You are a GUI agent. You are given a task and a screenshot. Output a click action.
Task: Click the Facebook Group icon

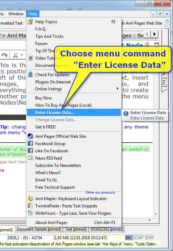coord(30,143)
